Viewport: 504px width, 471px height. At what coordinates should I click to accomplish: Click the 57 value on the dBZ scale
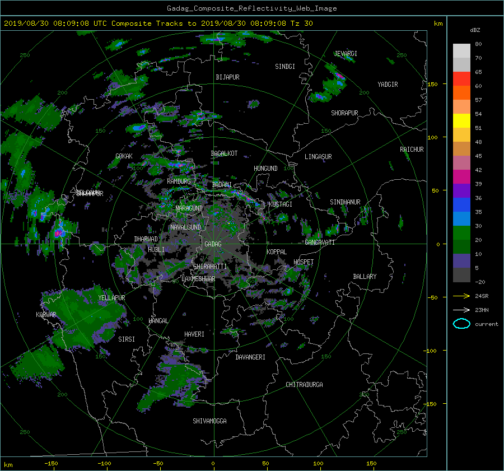[x=478, y=100]
